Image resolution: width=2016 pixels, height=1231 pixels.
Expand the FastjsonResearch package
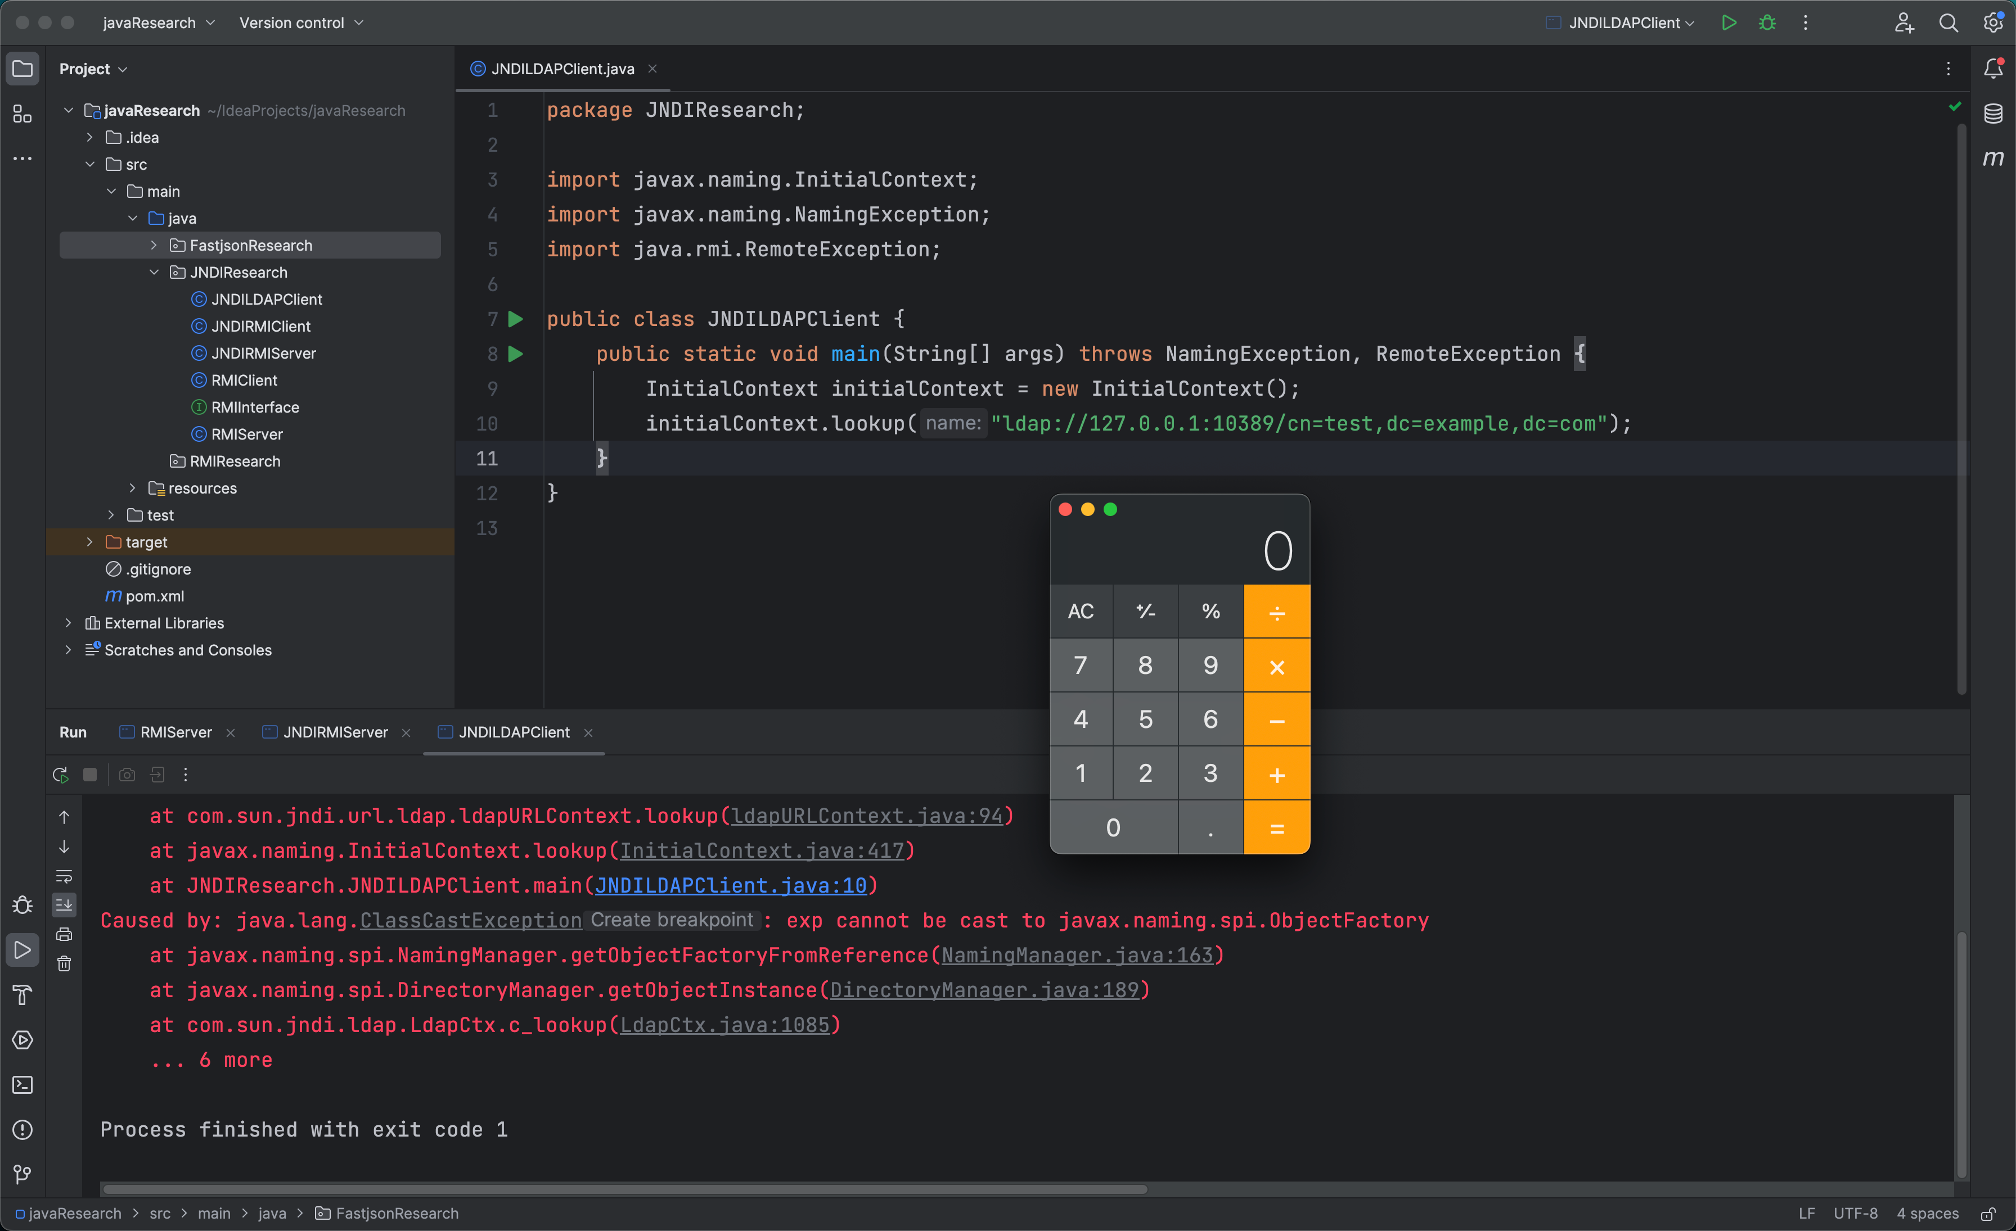[154, 245]
